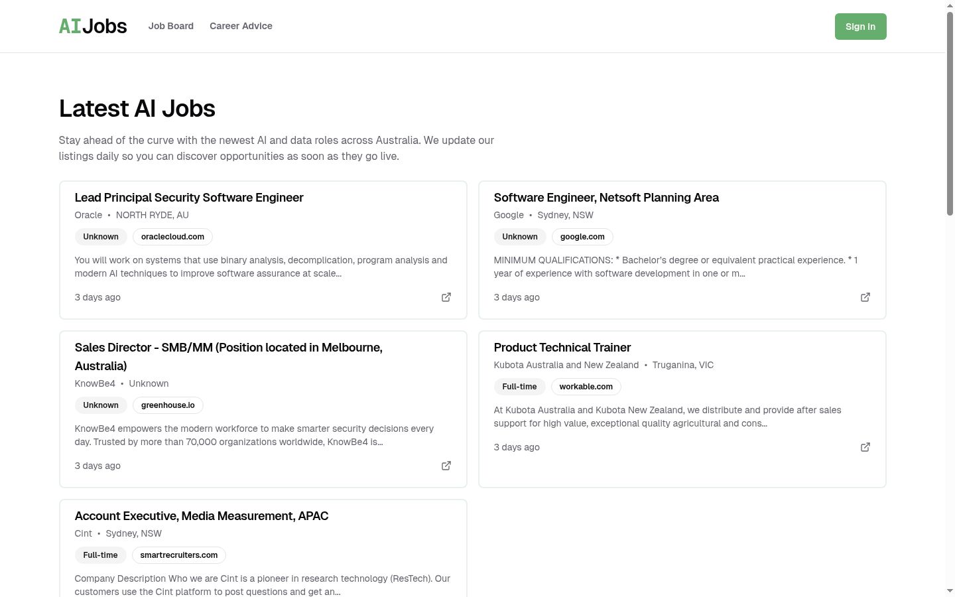Open the Job Board menu item
This screenshot has height=597, width=955.
(x=171, y=26)
